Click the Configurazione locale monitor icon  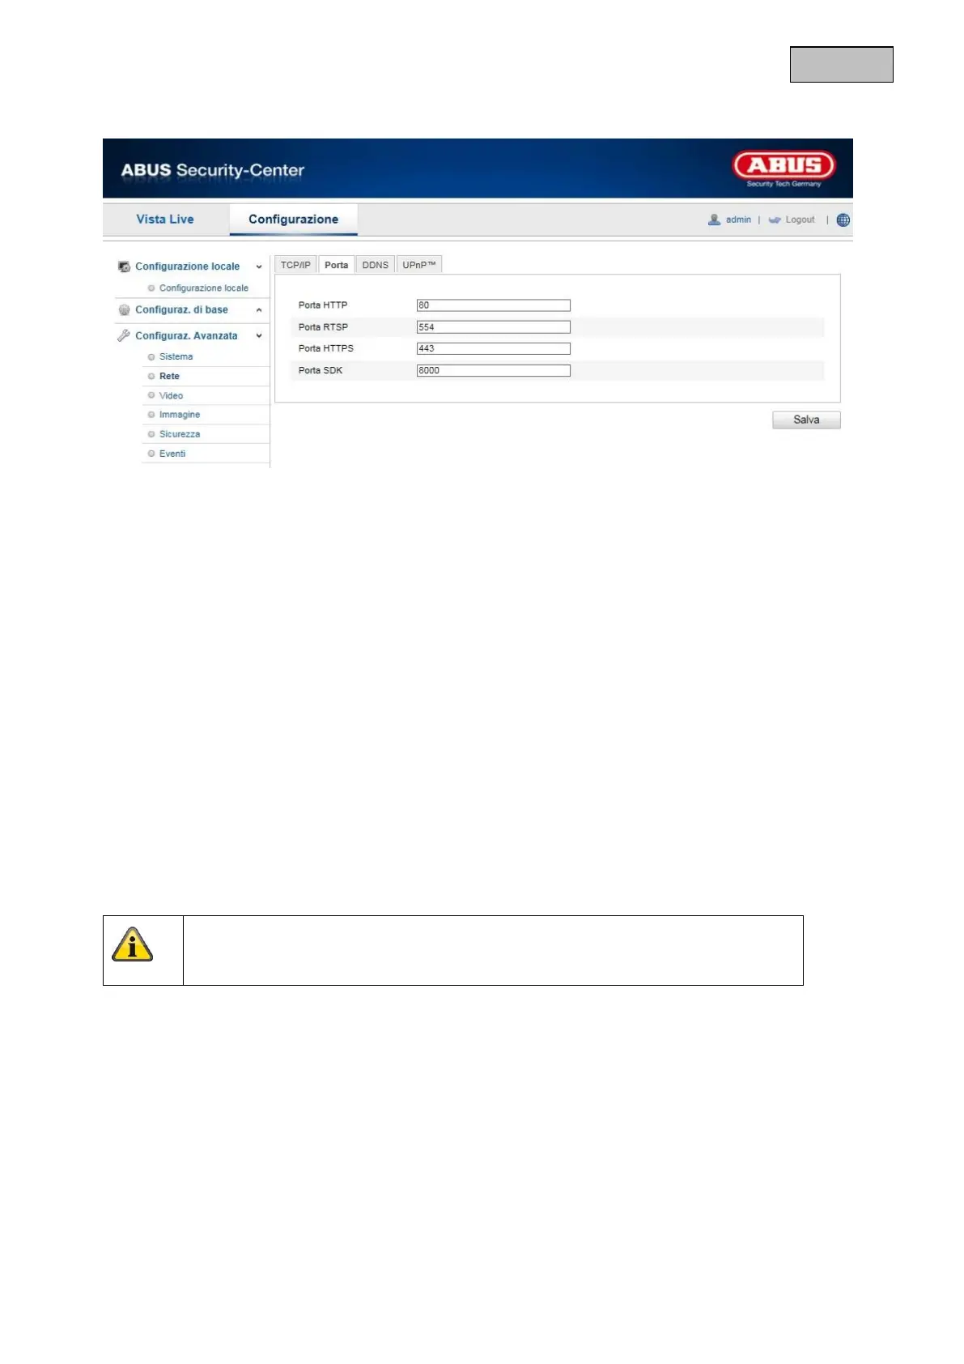(125, 266)
